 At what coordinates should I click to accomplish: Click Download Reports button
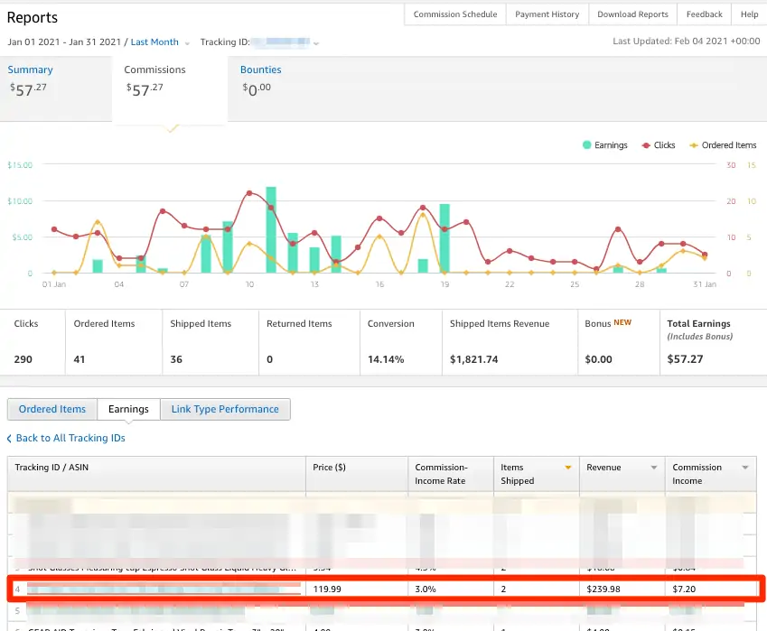(632, 14)
